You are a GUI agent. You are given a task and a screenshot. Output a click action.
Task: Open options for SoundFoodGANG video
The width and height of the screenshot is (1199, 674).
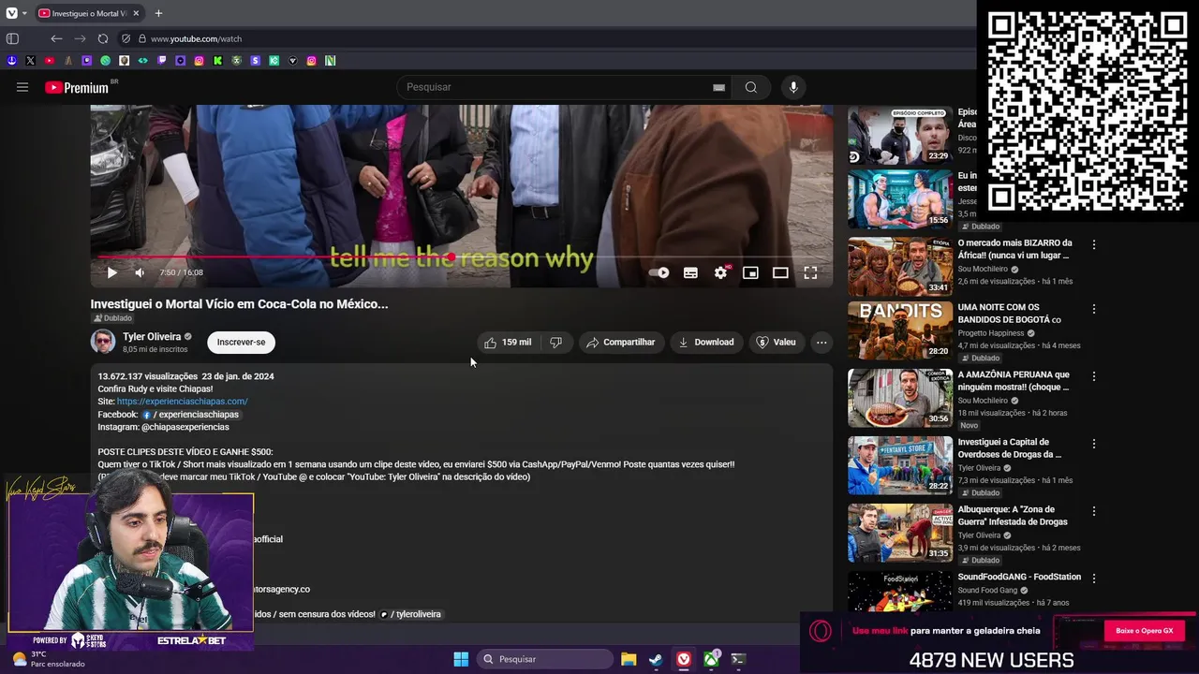pyautogui.click(x=1093, y=579)
